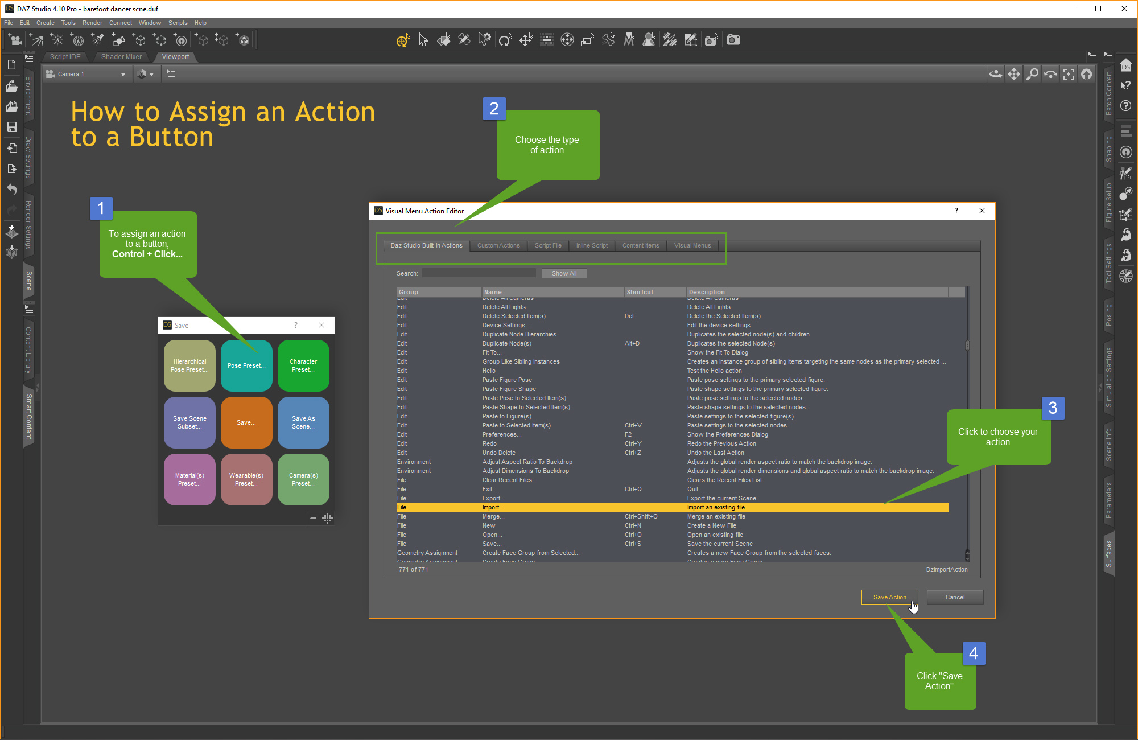This screenshot has height=740, width=1138.
Task: Click the Undo arrow in left sidebar
Action: 12,189
